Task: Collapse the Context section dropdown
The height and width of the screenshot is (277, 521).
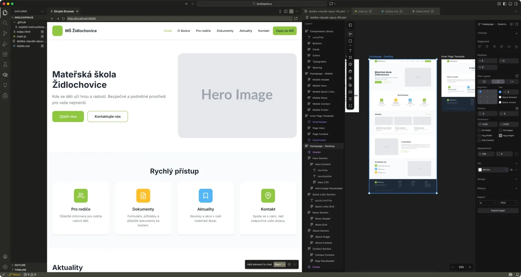Action: coord(516,33)
